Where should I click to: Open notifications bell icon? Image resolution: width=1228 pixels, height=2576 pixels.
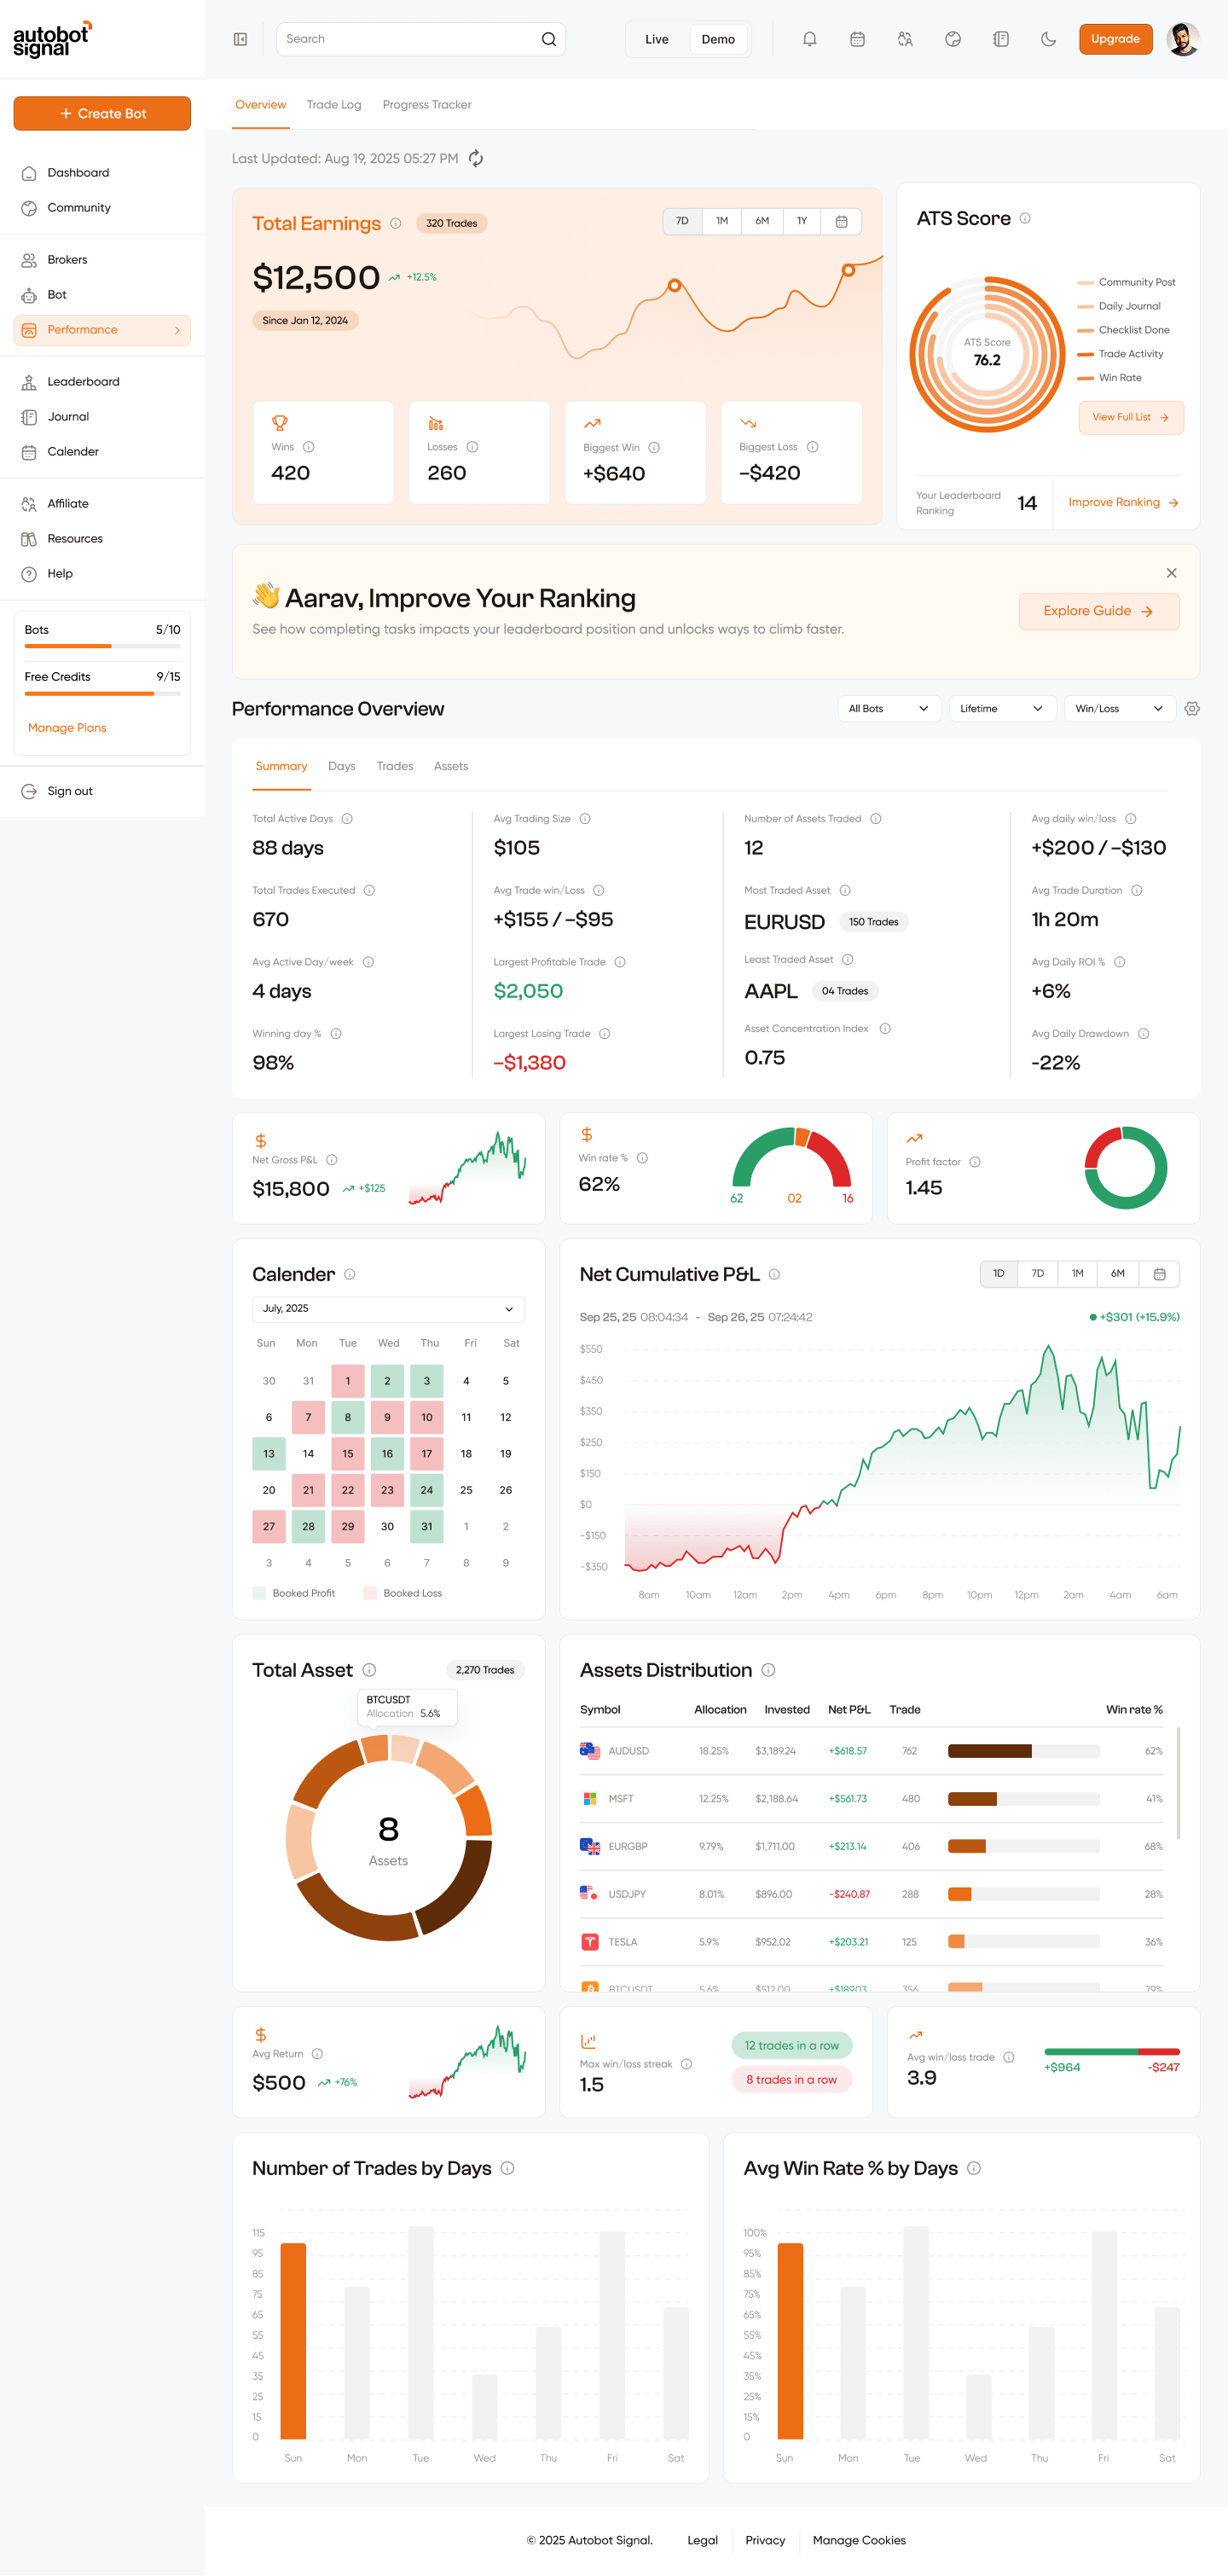809,39
